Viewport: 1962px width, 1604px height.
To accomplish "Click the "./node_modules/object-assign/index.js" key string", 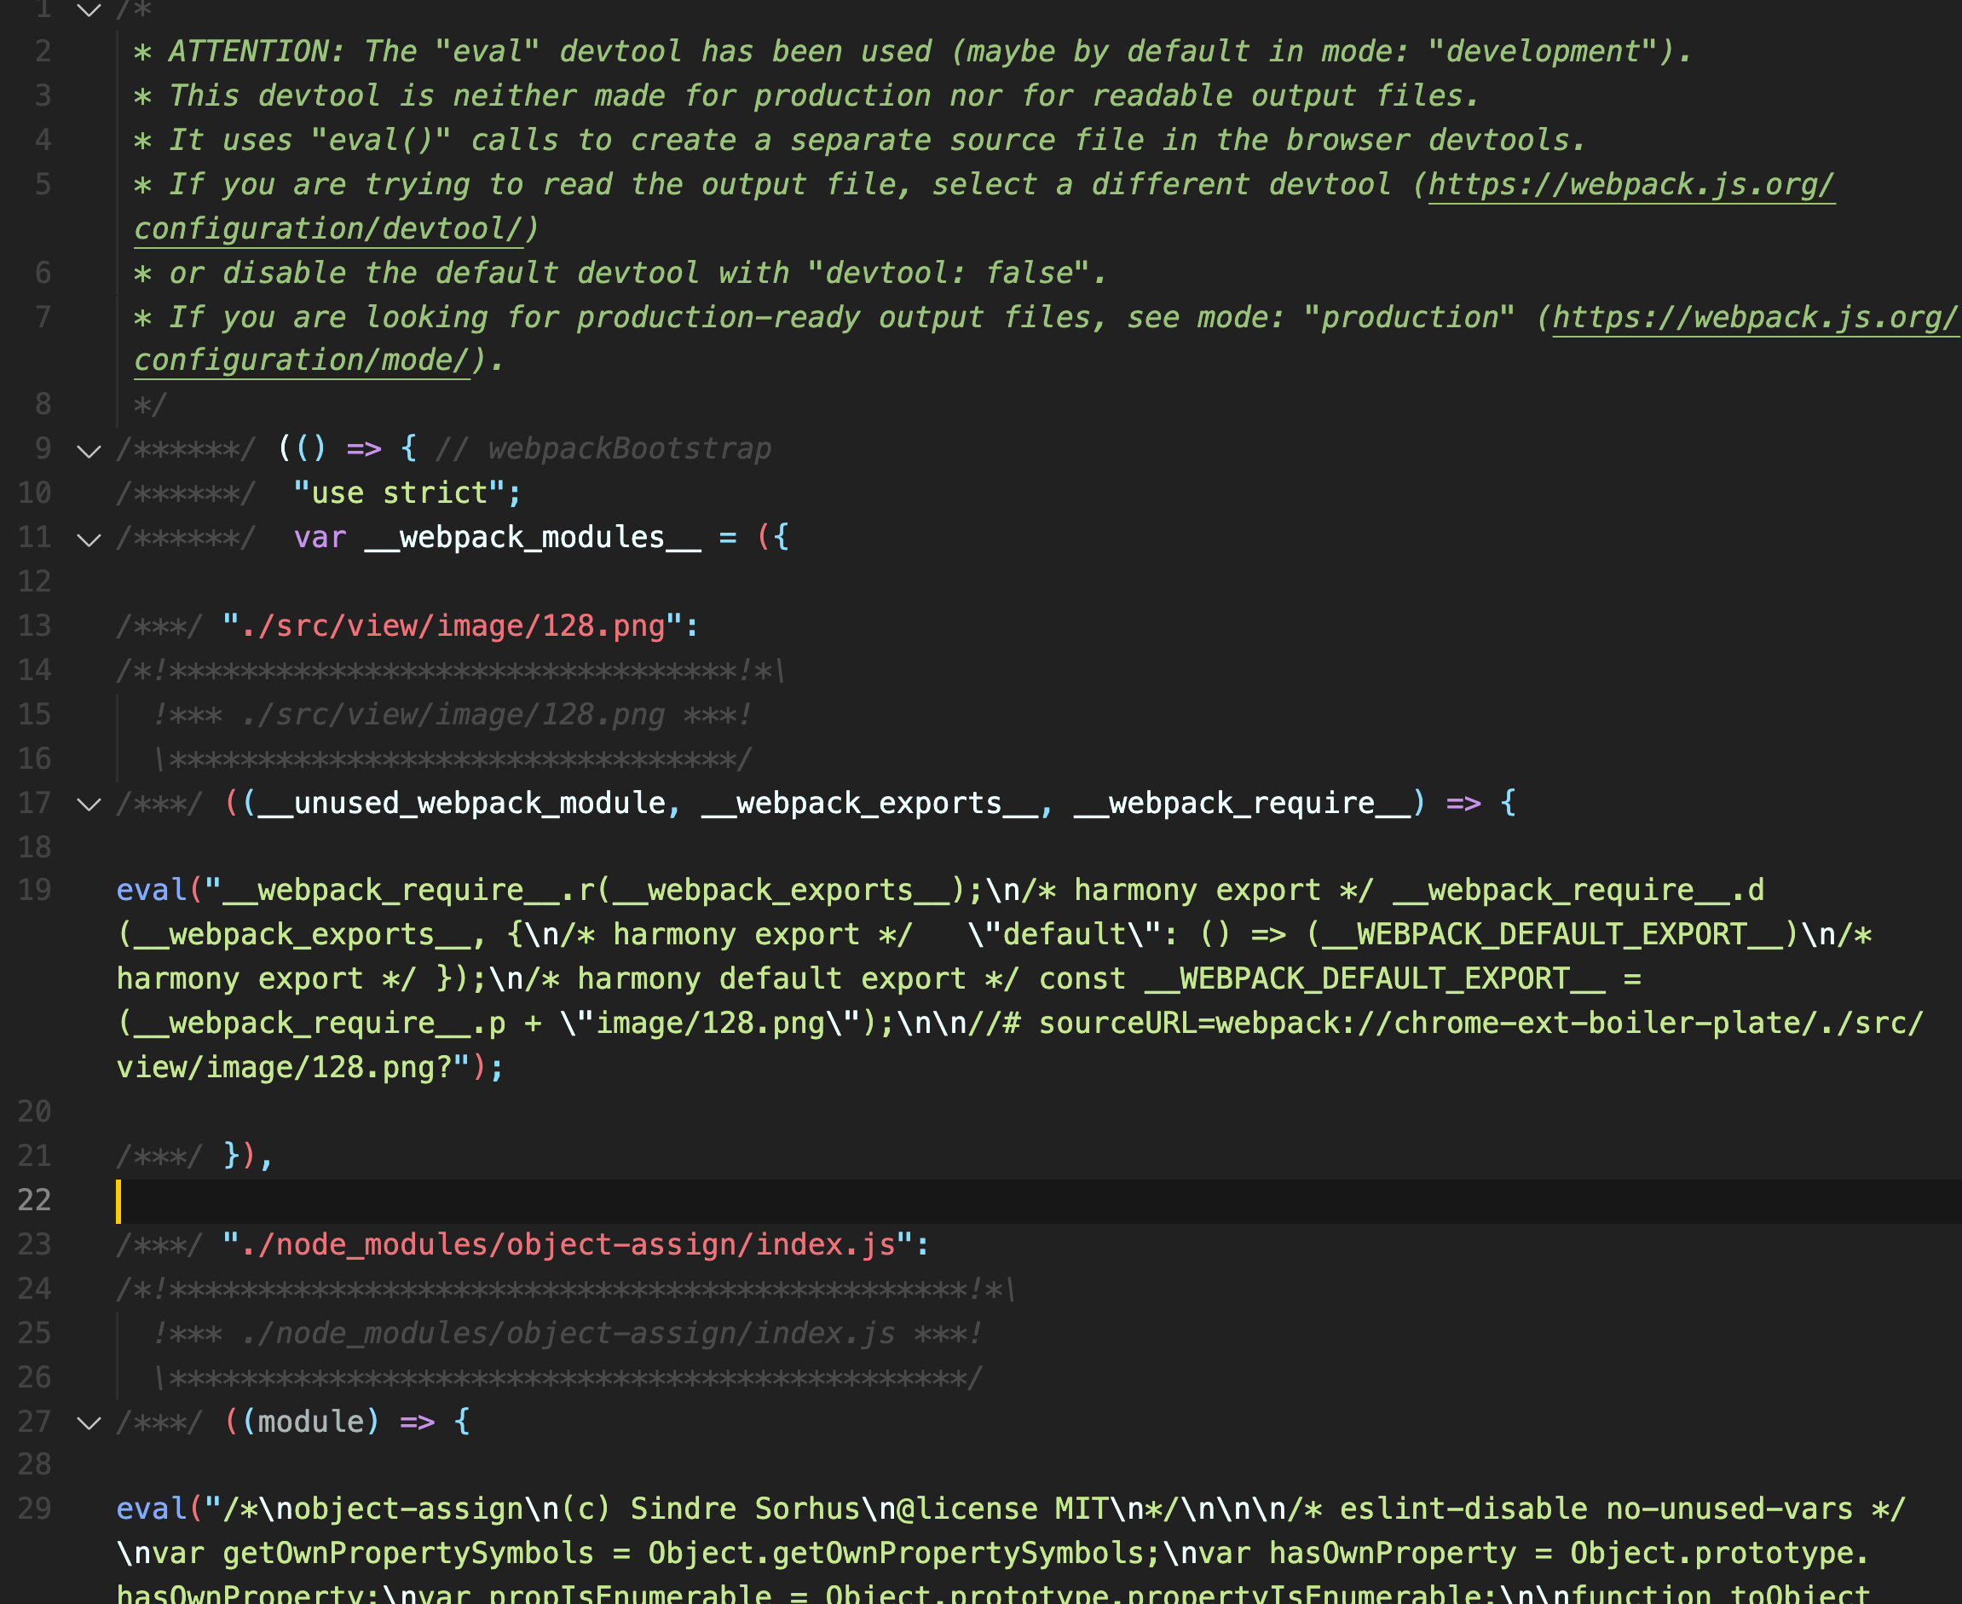I will (x=567, y=1244).
